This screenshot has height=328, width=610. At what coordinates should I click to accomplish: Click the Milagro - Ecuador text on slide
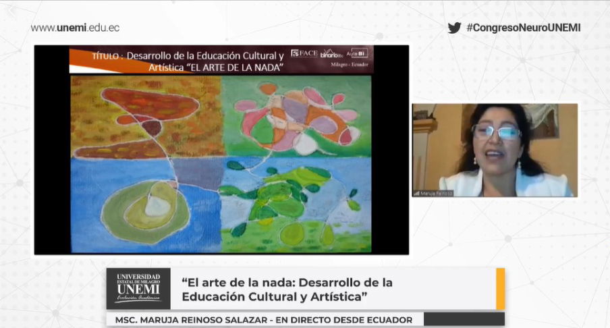click(x=350, y=65)
